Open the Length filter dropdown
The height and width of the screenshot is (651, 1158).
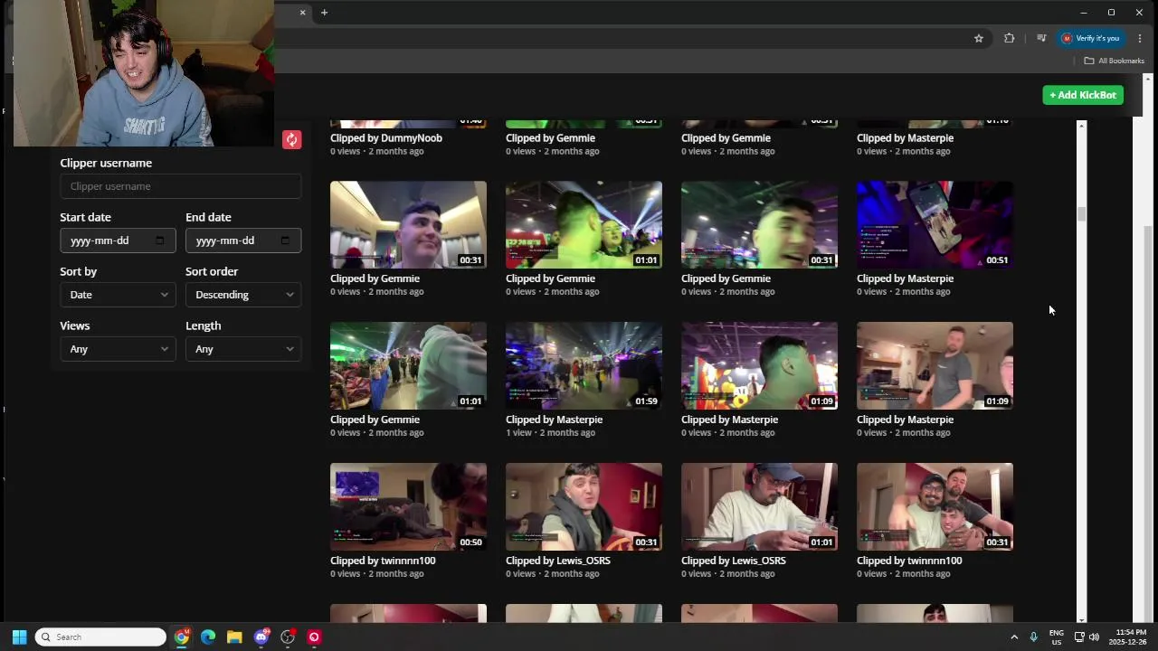tap(243, 349)
